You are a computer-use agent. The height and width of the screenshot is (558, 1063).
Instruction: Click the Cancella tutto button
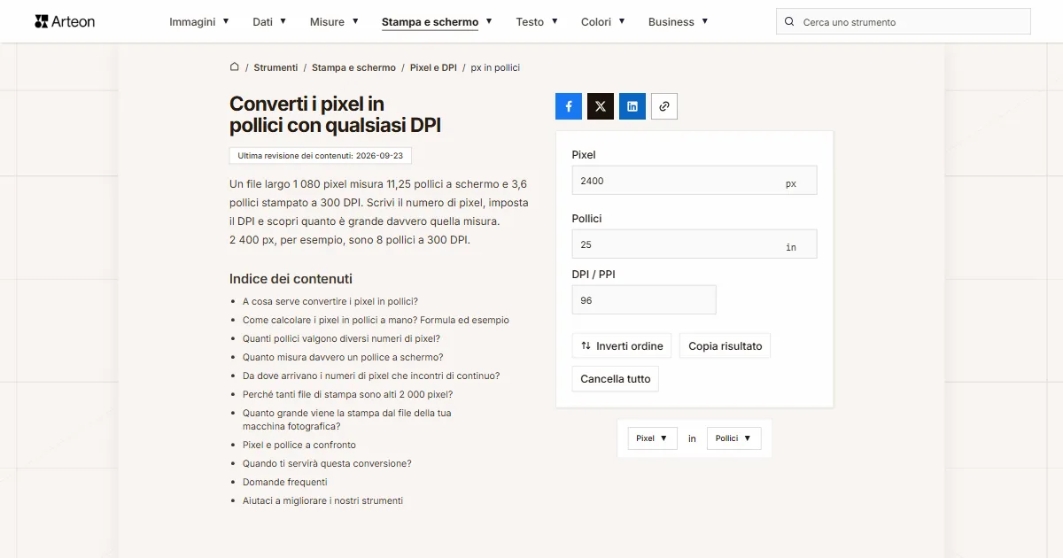tap(616, 379)
